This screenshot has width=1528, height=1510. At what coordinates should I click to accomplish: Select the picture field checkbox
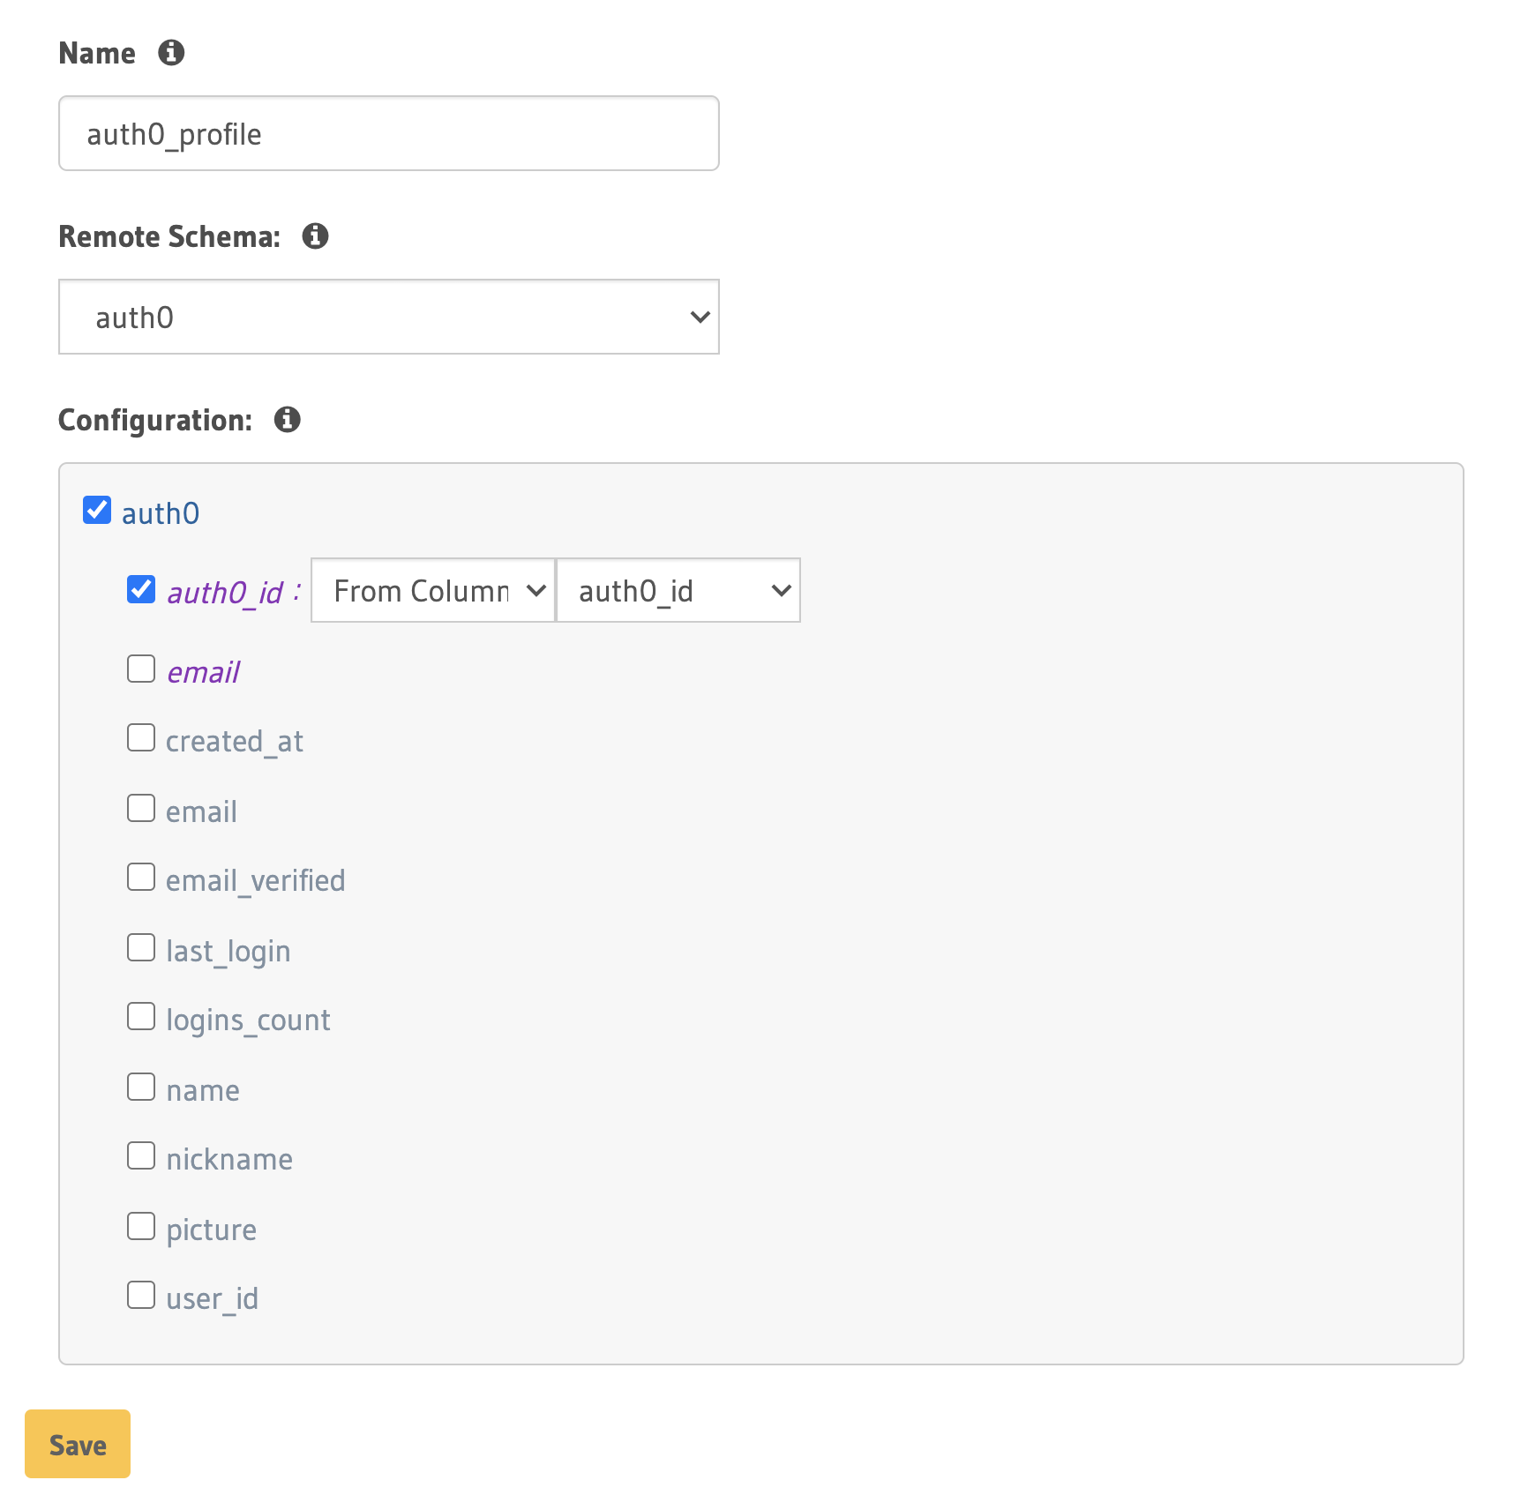141,1227
